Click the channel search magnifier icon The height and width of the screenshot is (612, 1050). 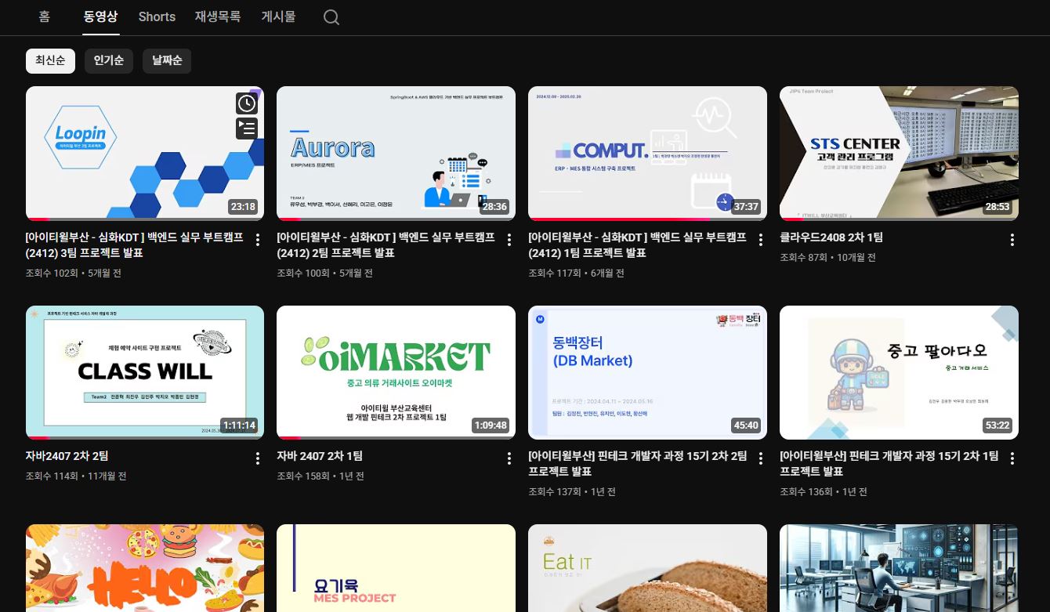[331, 17]
